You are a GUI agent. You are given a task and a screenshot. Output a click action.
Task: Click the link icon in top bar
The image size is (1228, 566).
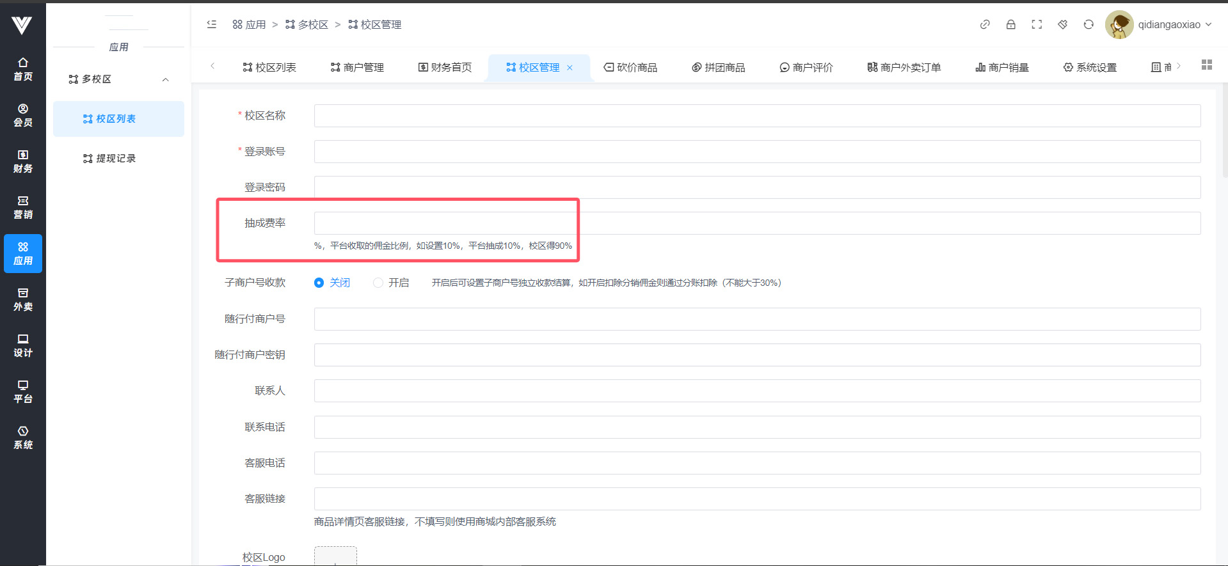[985, 24]
